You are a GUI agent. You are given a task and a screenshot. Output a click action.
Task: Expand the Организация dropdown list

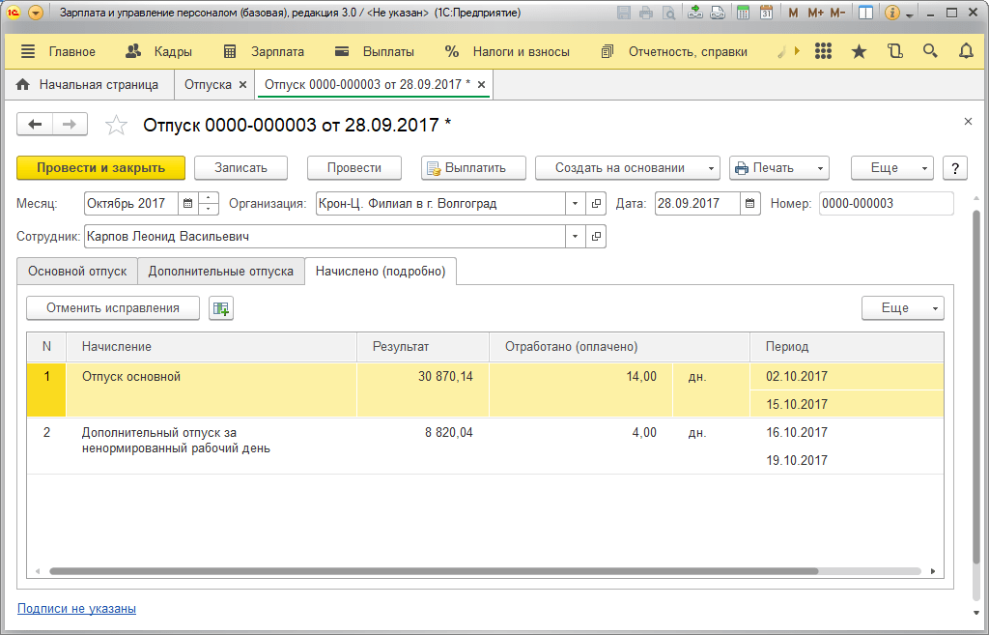tap(575, 203)
